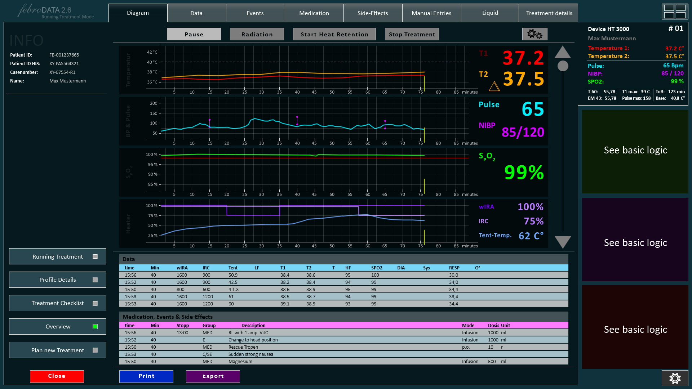Select the Magnesium row in Medication table

pos(342,361)
